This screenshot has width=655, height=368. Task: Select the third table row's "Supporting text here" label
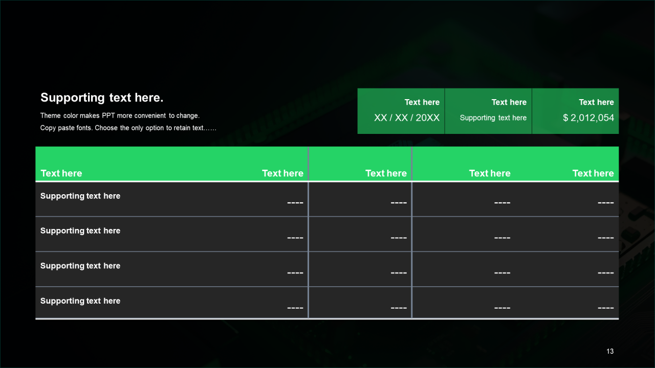pos(80,266)
